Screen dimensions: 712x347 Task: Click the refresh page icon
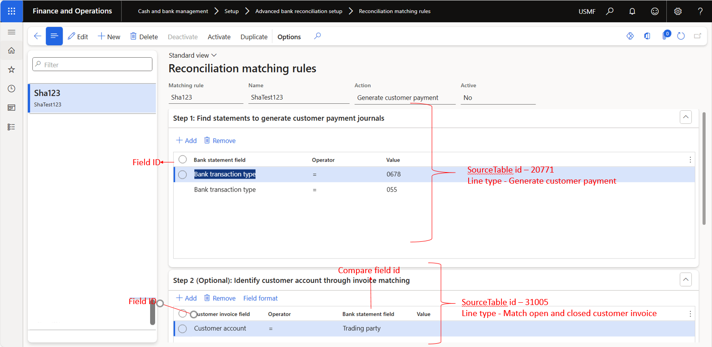681,36
